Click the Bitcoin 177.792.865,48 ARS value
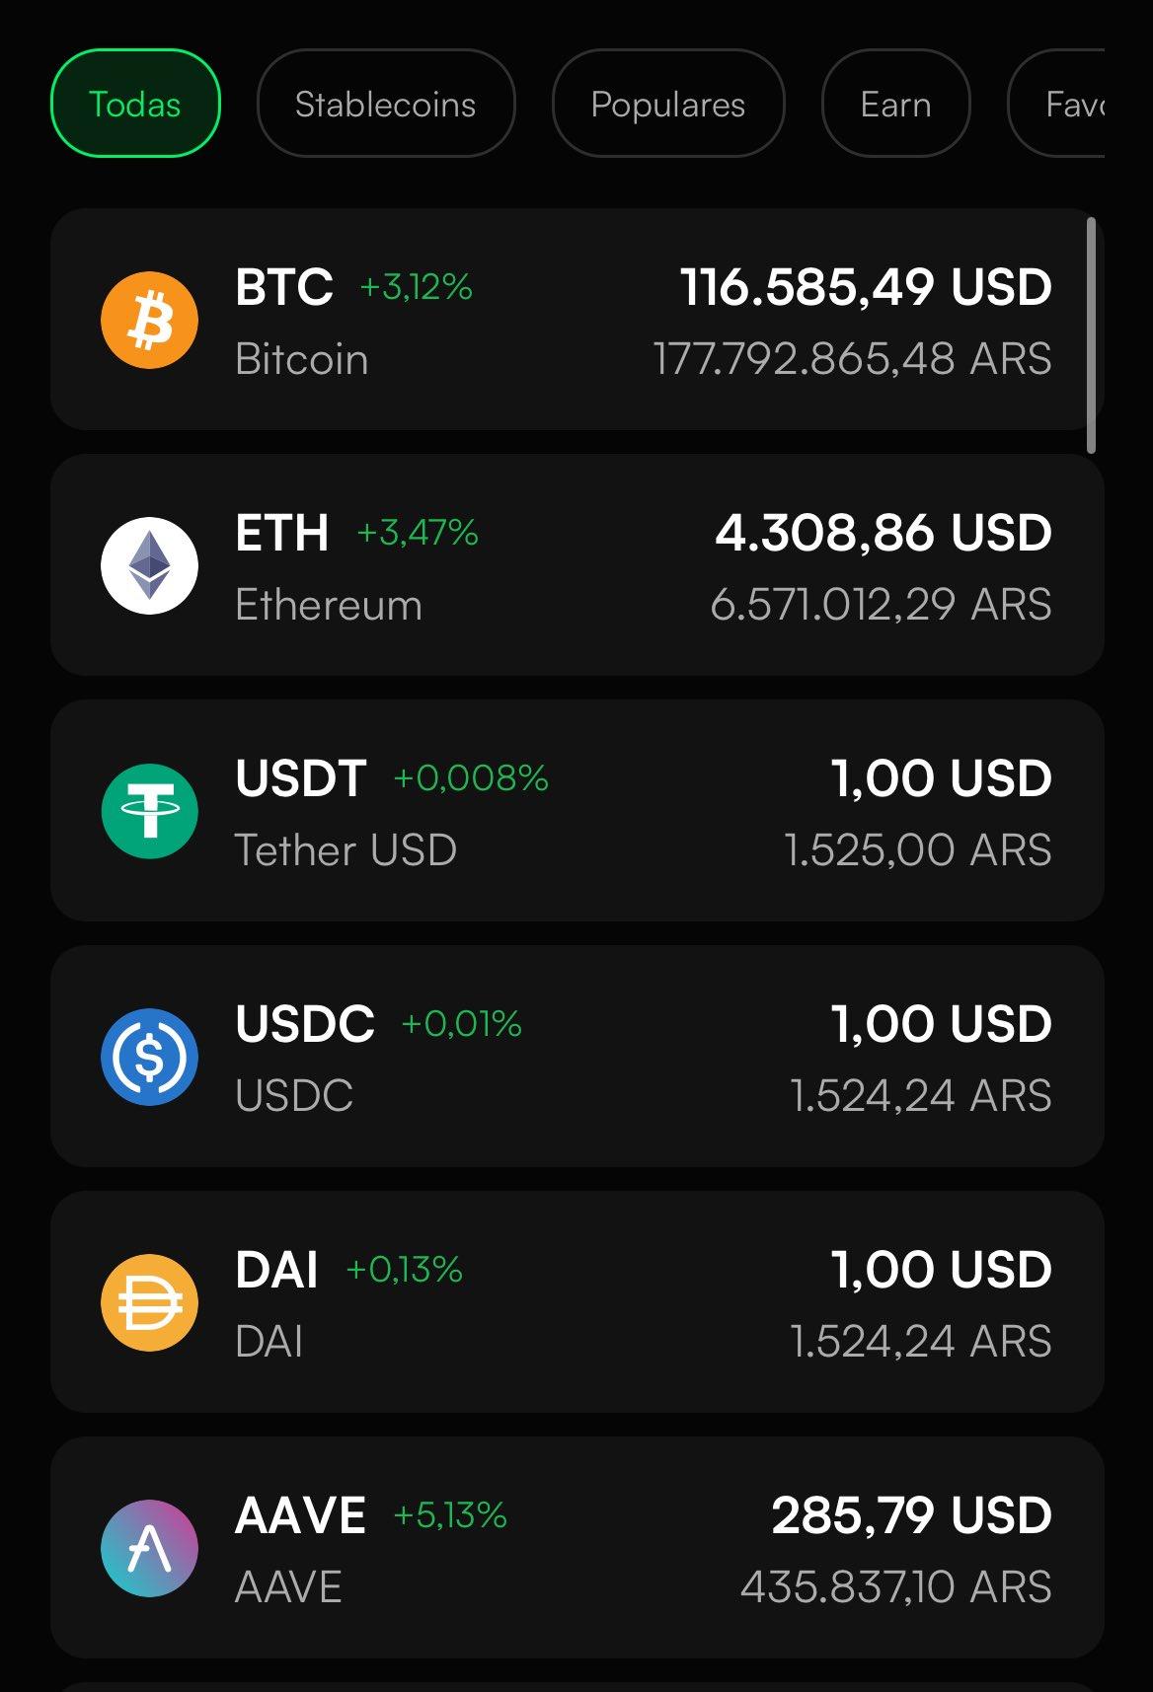 (852, 359)
